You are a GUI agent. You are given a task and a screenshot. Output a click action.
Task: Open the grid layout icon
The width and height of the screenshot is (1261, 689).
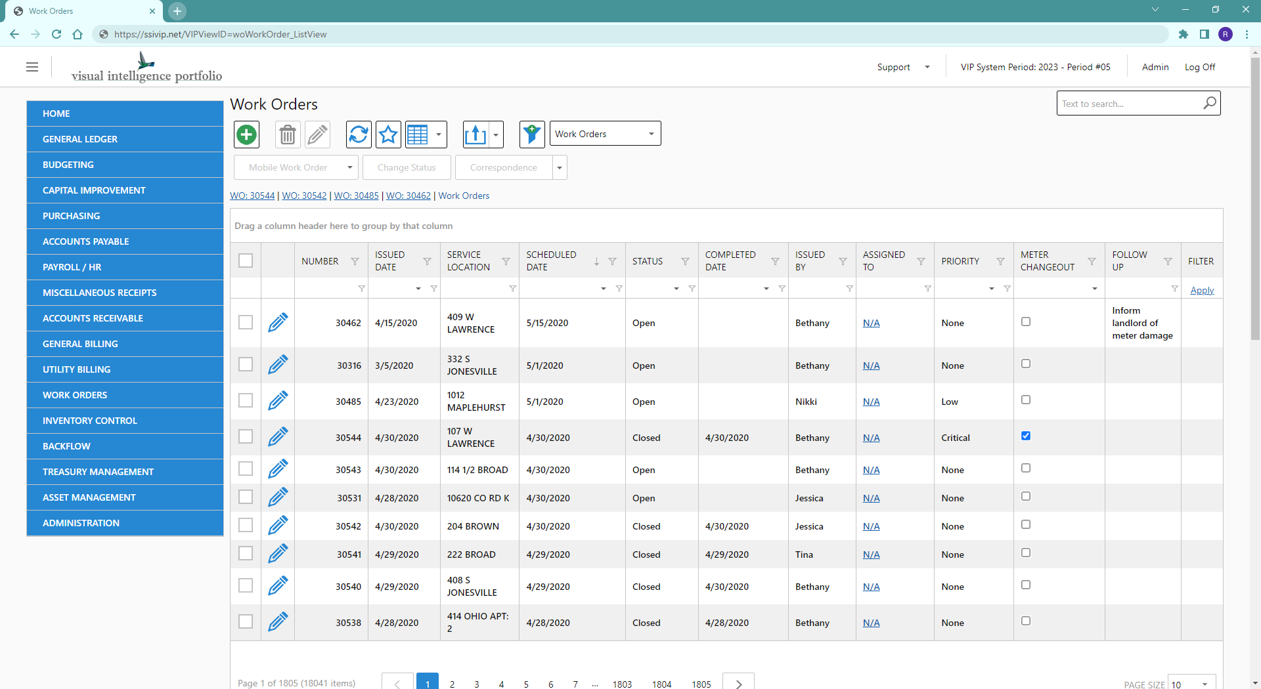tap(420, 134)
